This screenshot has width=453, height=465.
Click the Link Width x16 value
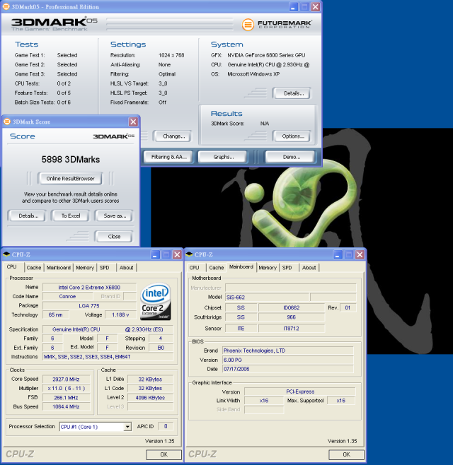(264, 401)
